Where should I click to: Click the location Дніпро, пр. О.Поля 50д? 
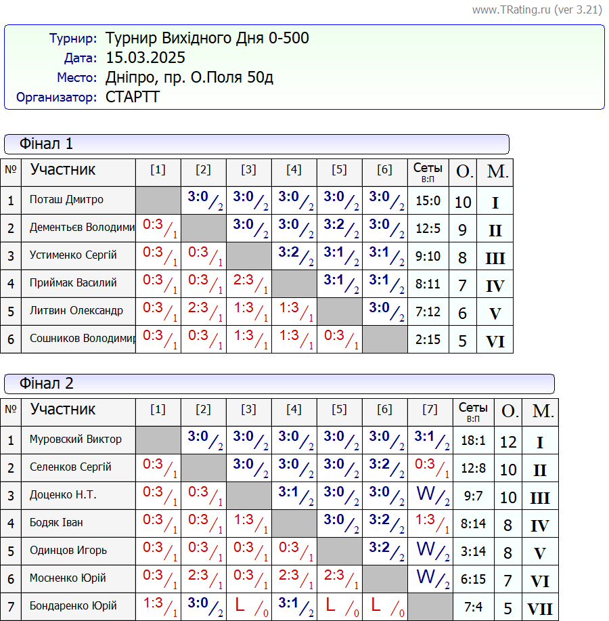point(189,77)
